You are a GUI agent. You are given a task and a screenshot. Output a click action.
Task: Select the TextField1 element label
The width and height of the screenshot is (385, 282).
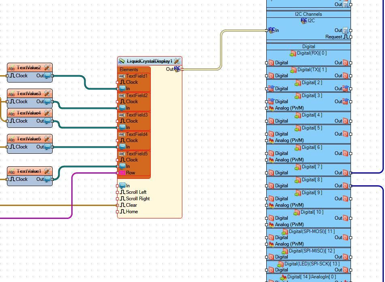pos(137,76)
